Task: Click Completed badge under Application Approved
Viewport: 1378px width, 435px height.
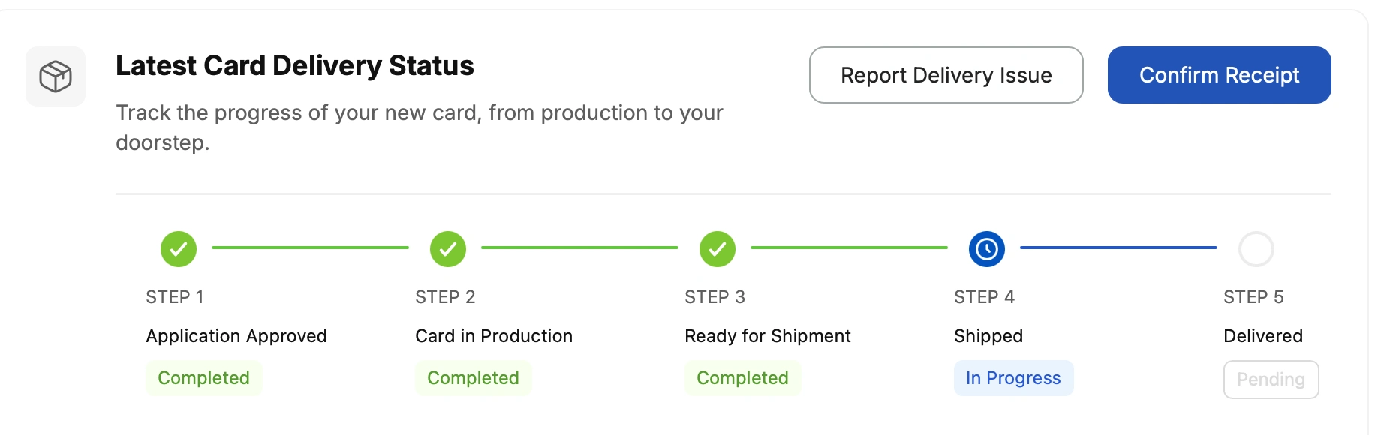Action: (203, 378)
